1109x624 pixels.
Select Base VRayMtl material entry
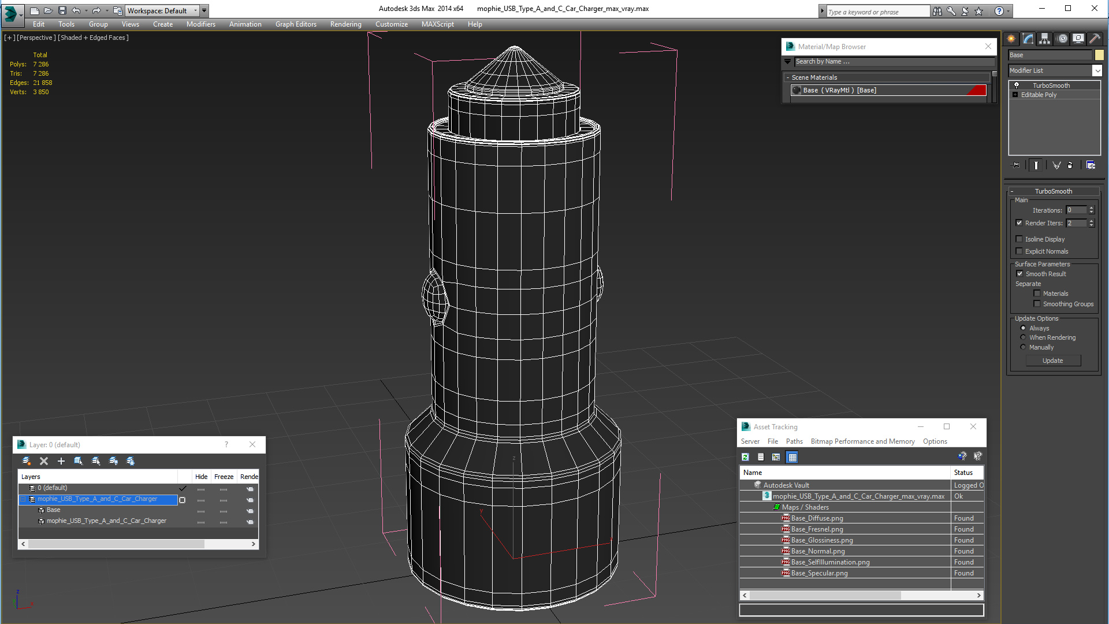[888, 90]
